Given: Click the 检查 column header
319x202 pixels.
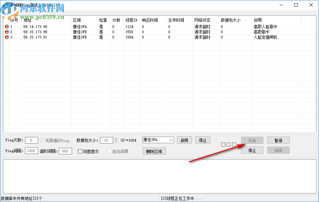Looking at the screenshot, I should point(103,20).
